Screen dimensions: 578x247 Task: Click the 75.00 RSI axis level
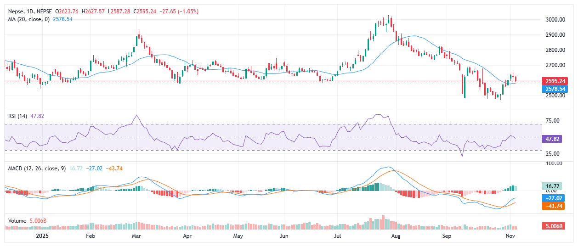pos(552,121)
